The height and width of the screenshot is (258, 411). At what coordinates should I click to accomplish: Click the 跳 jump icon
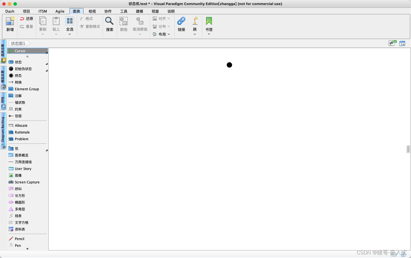pyautogui.click(x=195, y=21)
